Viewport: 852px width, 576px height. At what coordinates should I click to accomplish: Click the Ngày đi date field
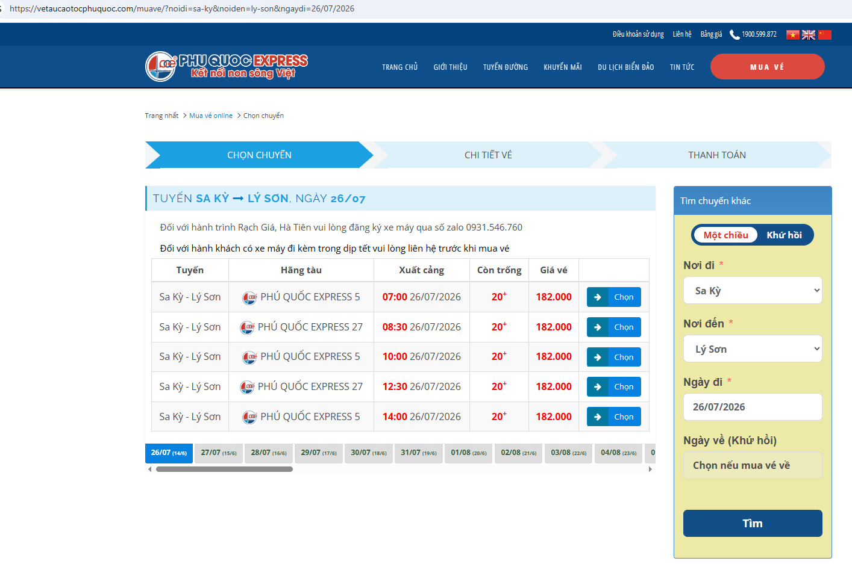[753, 407]
